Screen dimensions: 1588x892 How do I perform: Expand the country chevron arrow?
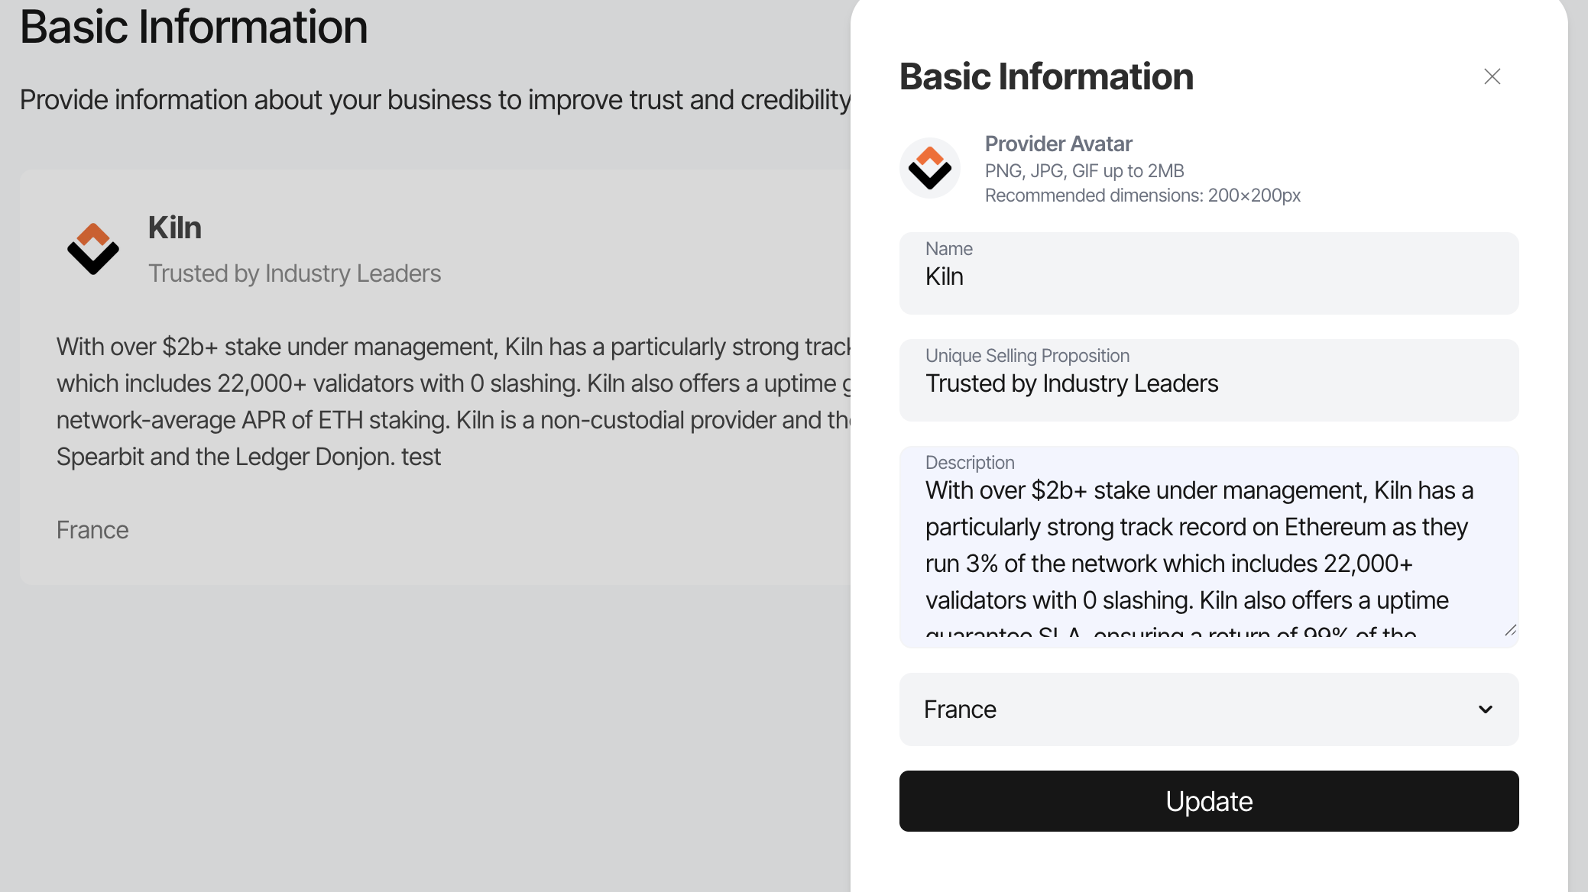[x=1485, y=709]
